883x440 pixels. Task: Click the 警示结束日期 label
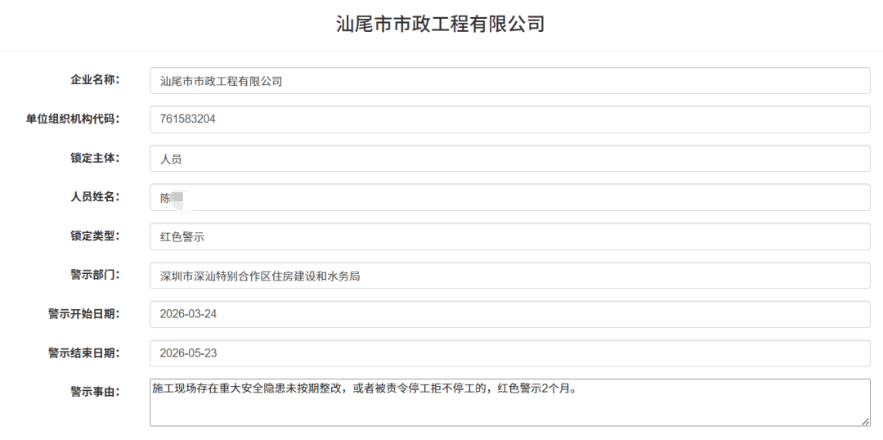click(84, 352)
